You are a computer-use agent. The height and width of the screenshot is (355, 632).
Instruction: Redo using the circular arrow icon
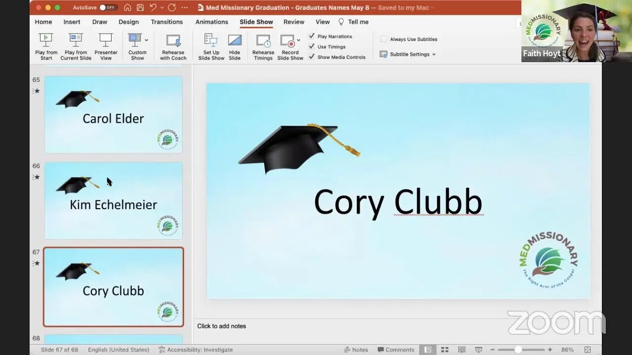[x=172, y=7]
